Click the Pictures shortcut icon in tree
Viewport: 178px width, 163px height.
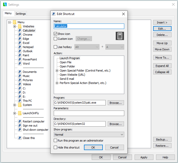(20, 80)
